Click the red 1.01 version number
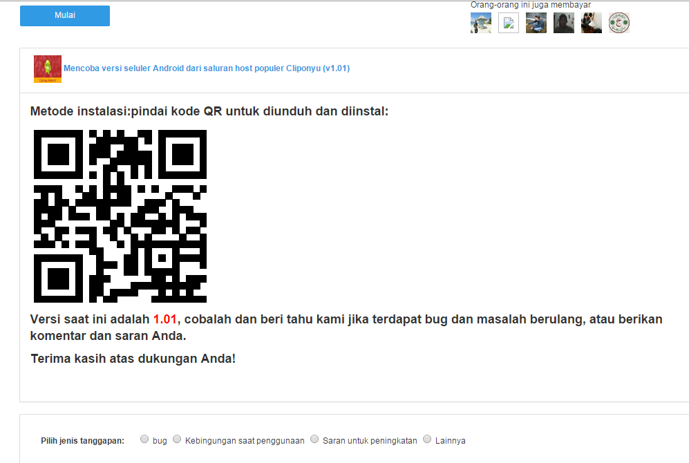The width and height of the screenshot is (689, 463). point(164,319)
